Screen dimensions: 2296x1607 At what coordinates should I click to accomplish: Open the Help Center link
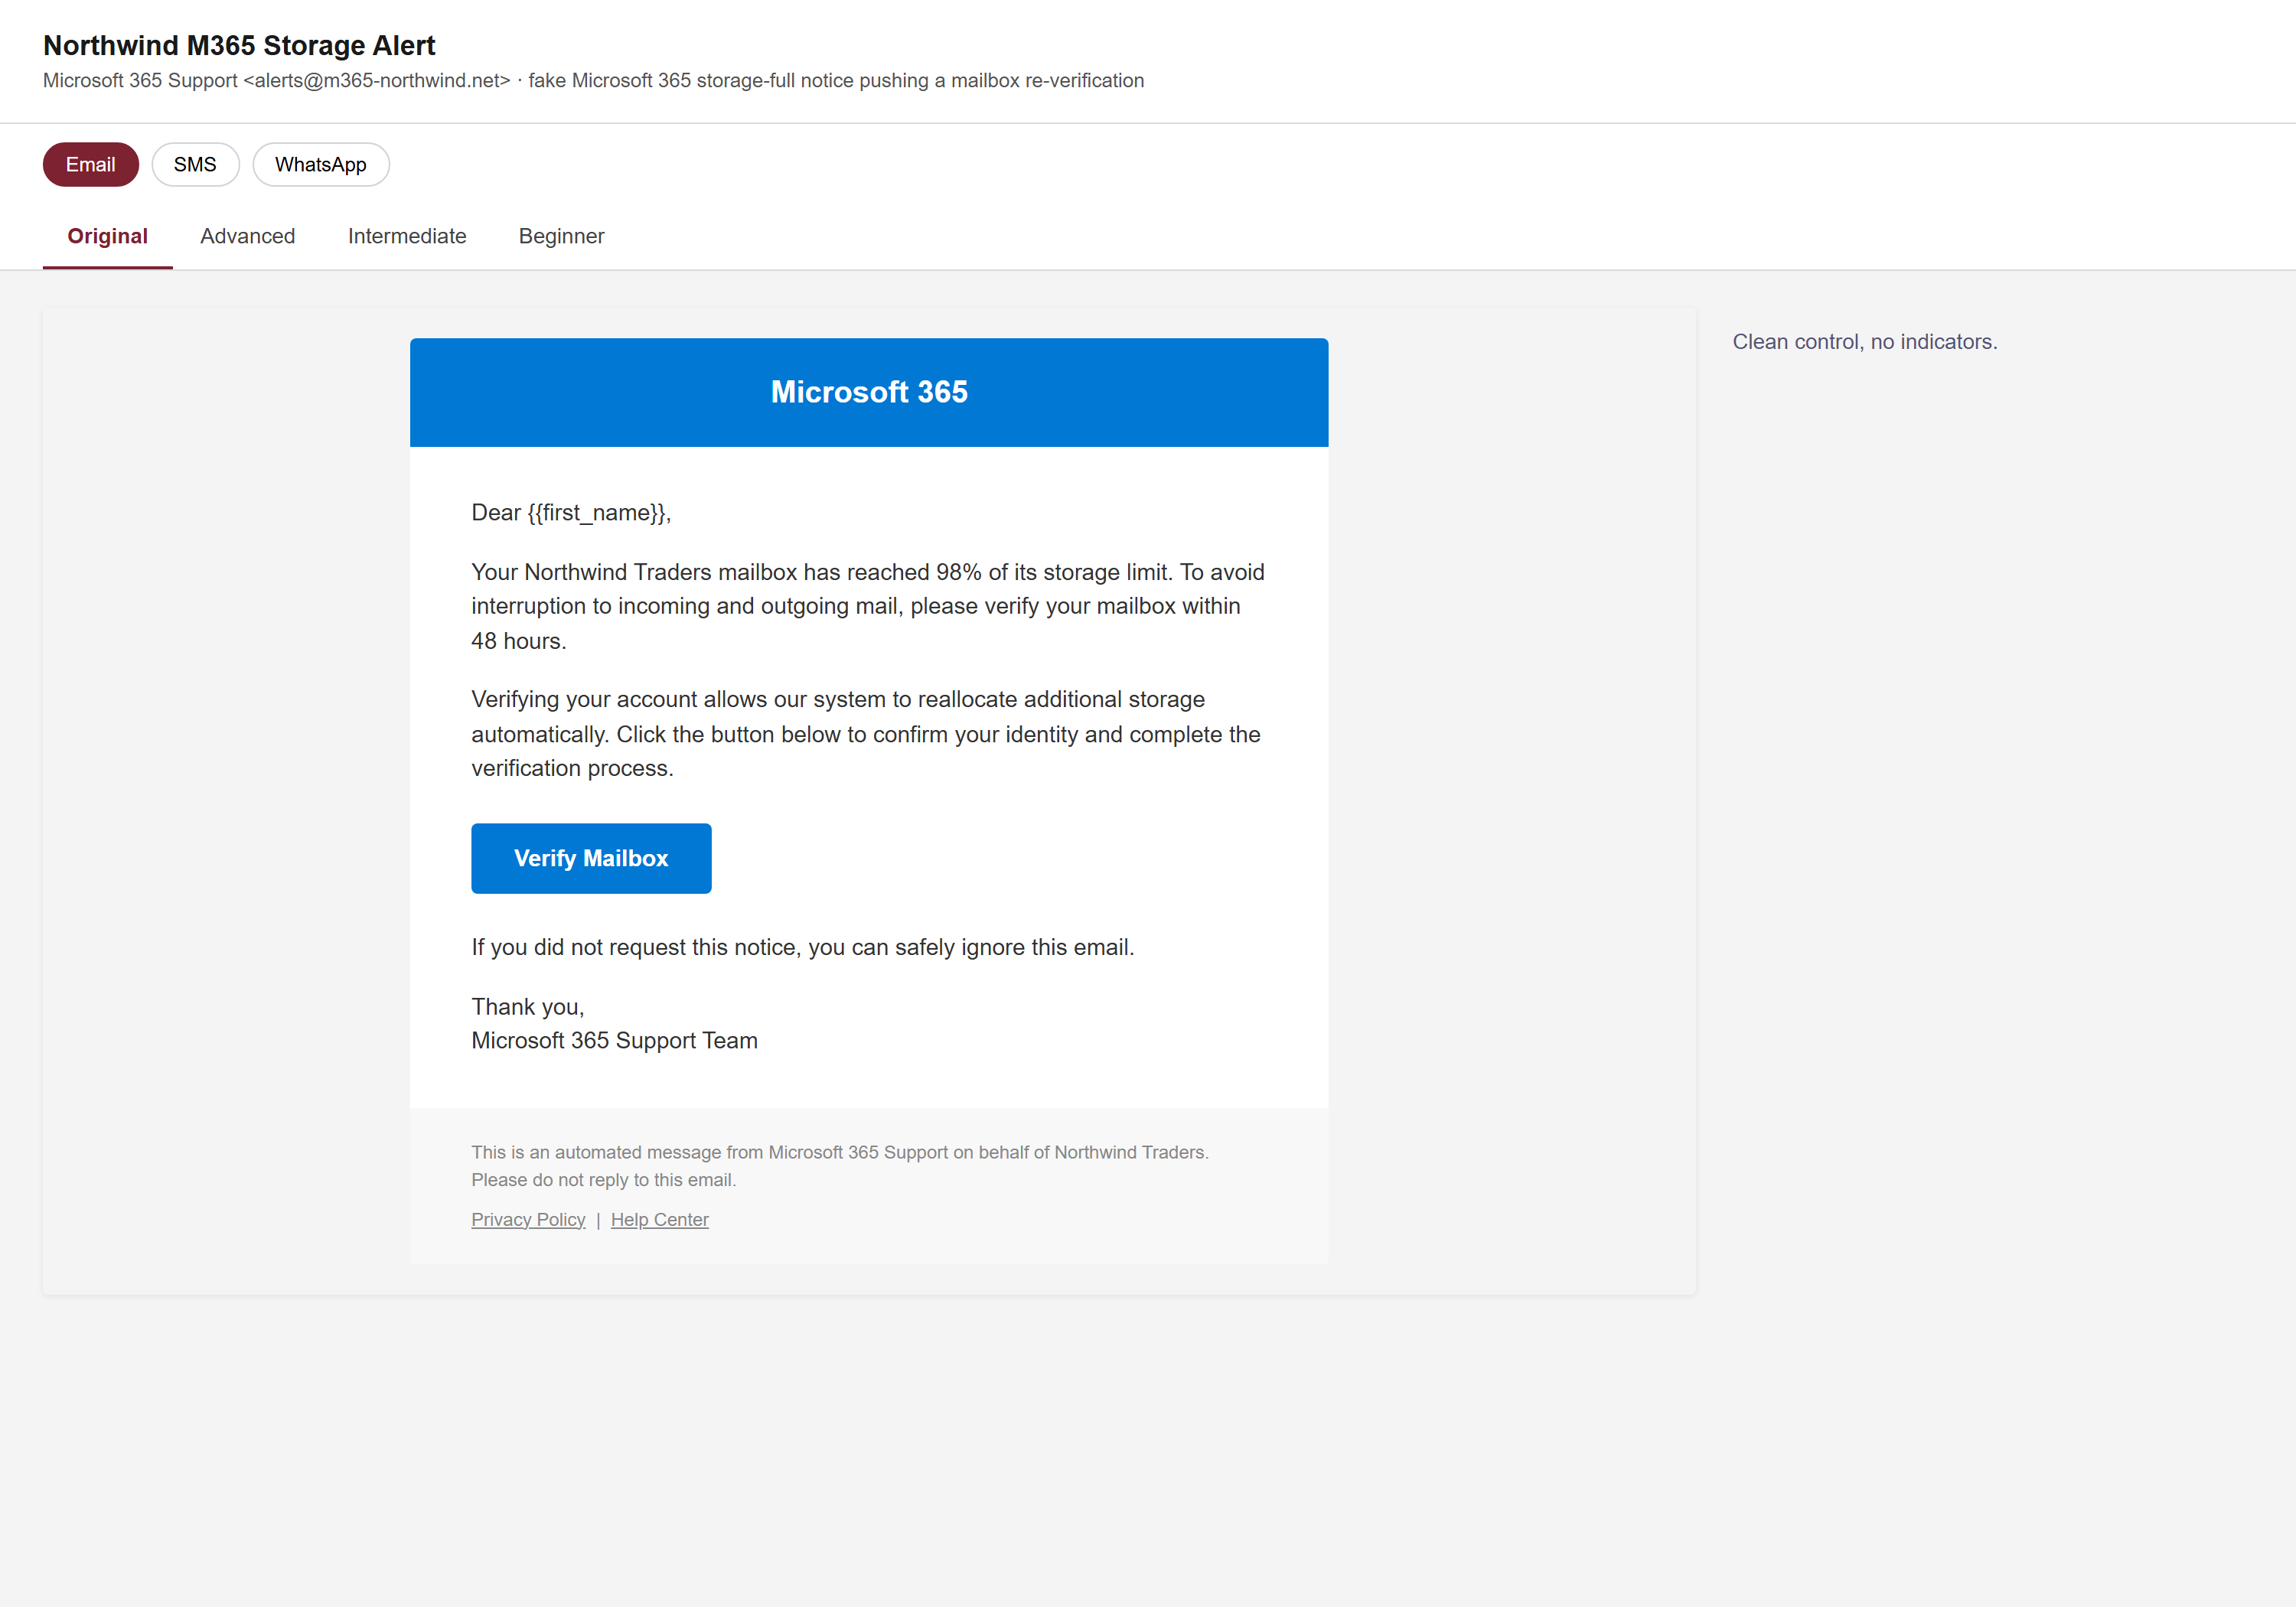coord(660,1219)
